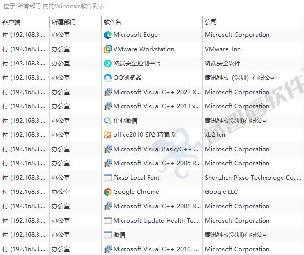Select Microsoft Visual C++ 2008 R... entry
304x255 pixels.
coord(157,206)
